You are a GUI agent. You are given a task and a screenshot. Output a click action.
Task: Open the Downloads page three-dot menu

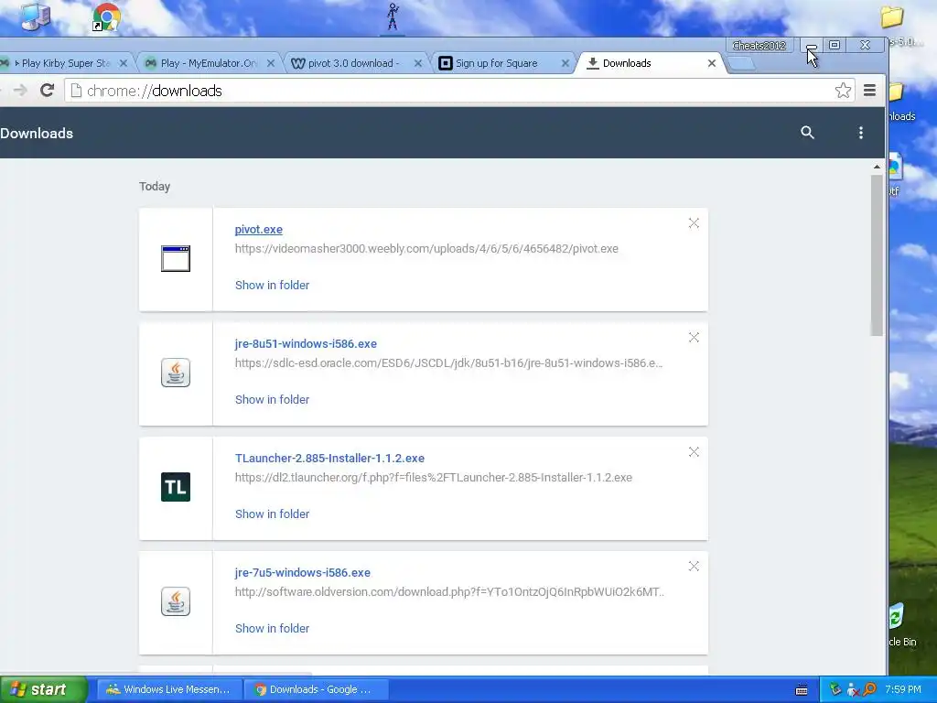[860, 133]
